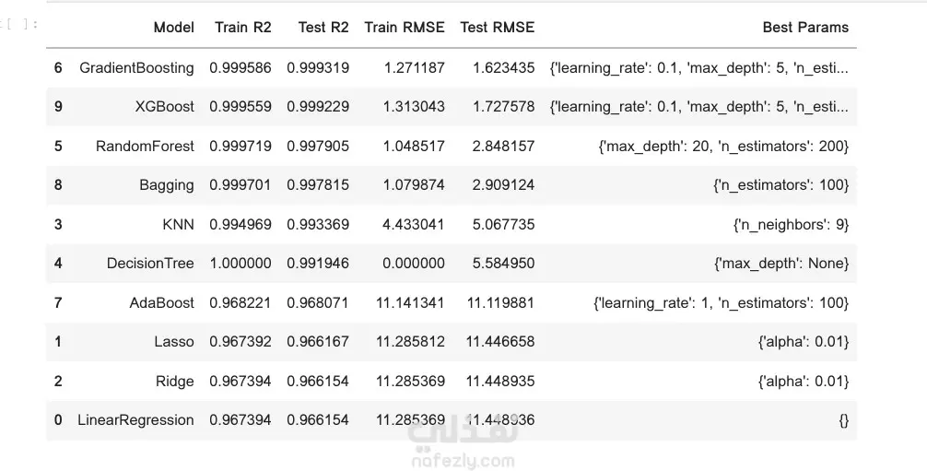Click the notebook cell input prompt brackets

20,24
